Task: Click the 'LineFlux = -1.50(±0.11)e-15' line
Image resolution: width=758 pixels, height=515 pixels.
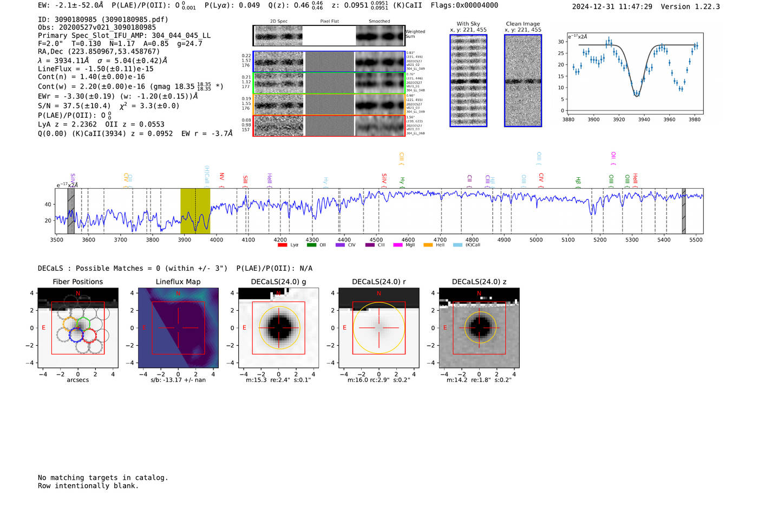Action: pyautogui.click(x=96, y=69)
